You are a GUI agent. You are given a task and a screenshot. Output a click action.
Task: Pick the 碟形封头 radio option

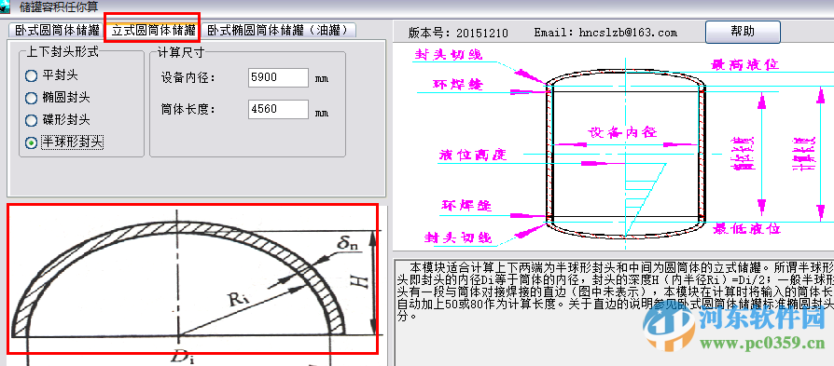click(x=58, y=120)
